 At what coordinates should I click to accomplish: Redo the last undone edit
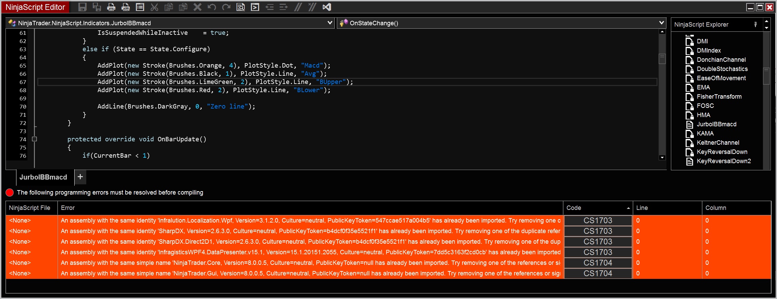(226, 7)
